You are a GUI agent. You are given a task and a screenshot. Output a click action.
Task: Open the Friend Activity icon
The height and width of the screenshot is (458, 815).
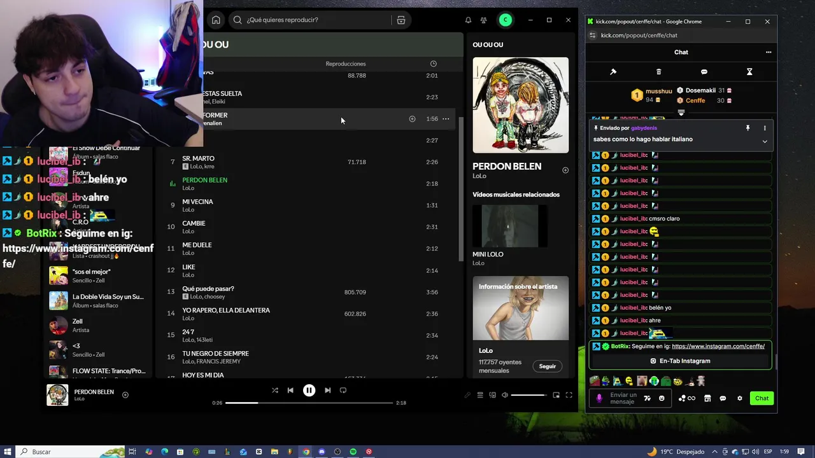click(484, 20)
